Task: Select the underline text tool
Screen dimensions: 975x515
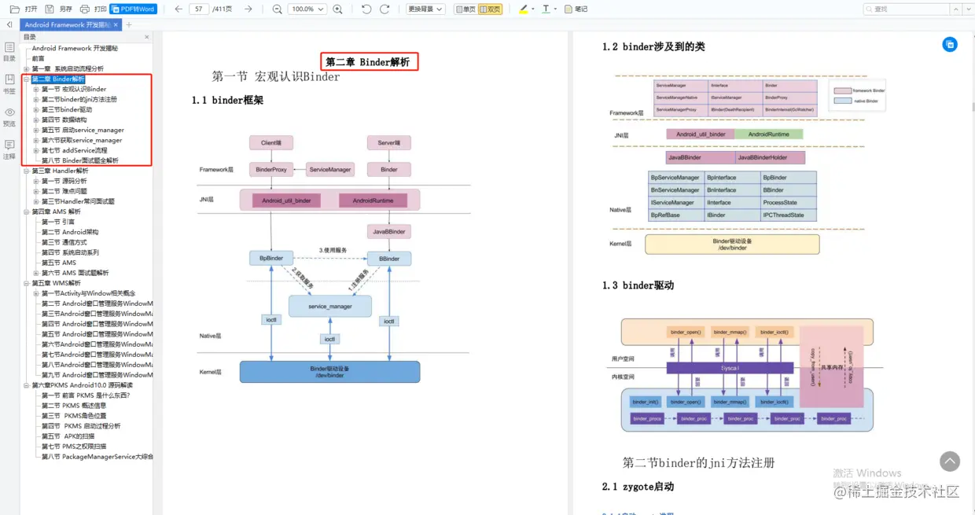Action: tap(546, 9)
